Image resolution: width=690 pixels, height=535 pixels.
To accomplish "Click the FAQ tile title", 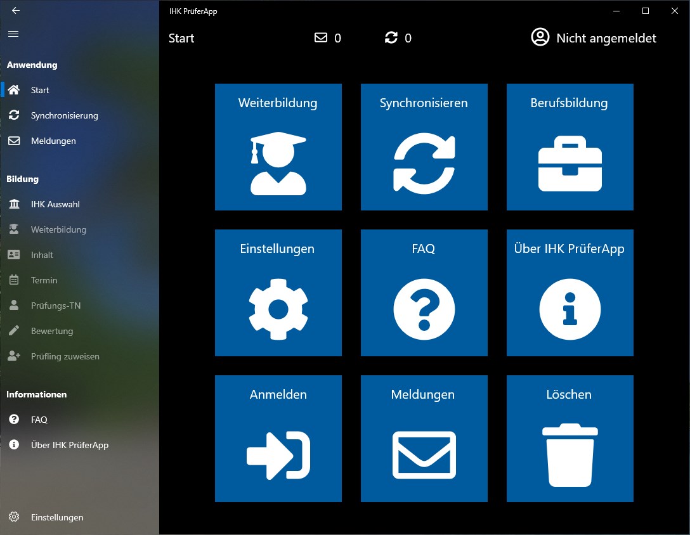I will (x=424, y=249).
